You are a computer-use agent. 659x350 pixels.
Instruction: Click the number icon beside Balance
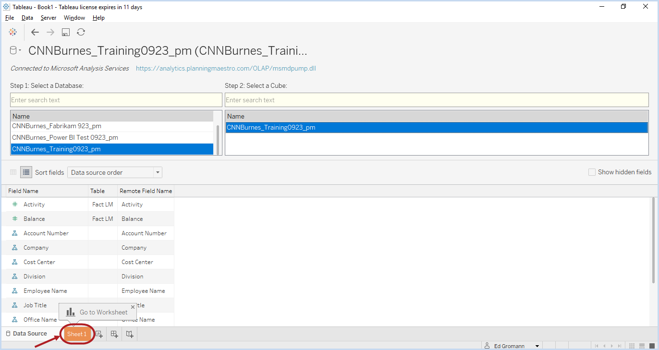(14, 219)
